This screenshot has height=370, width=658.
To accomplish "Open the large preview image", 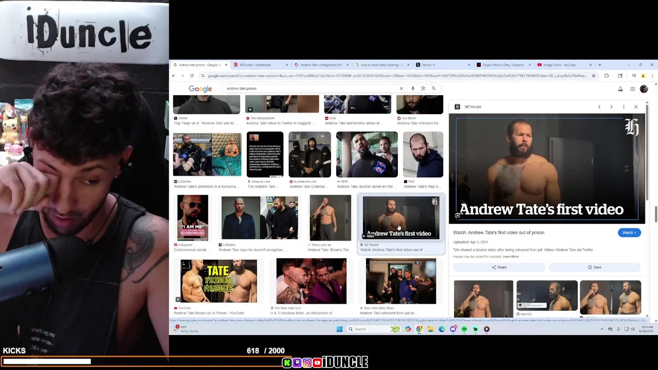I will [546, 169].
